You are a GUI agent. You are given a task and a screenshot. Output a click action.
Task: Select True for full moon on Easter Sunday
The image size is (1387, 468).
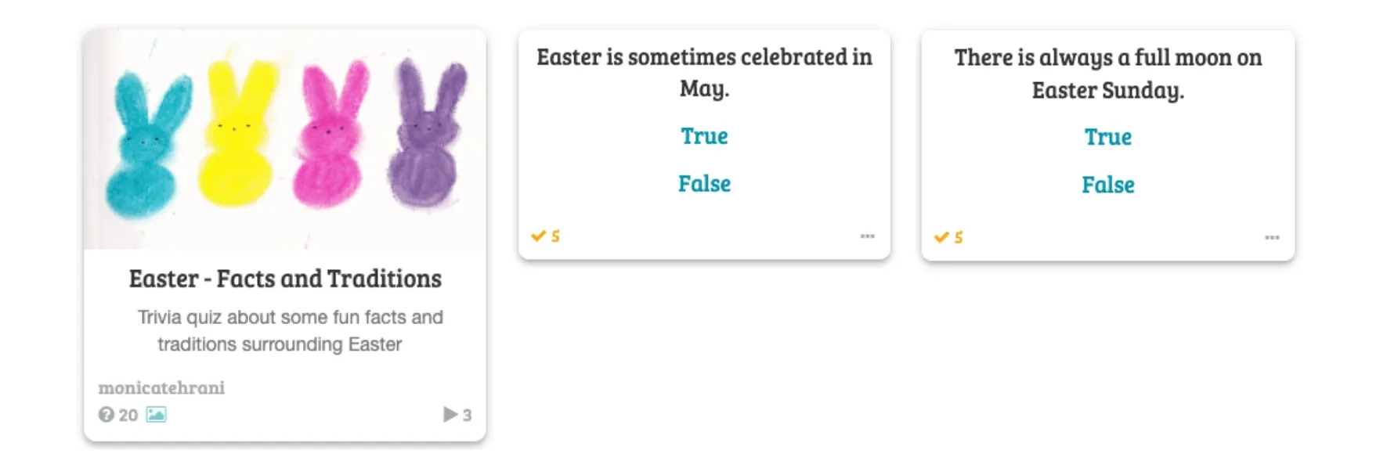point(1107,137)
